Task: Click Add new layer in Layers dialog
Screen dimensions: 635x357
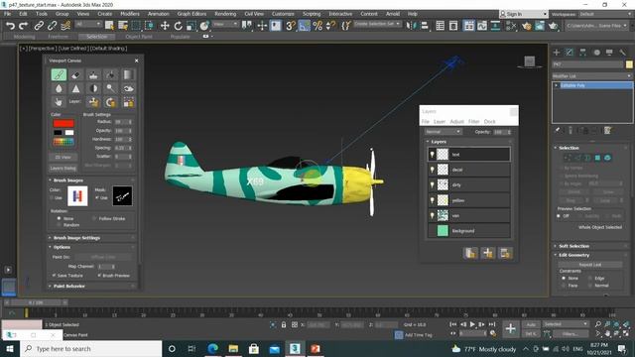Action: pos(488,253)
